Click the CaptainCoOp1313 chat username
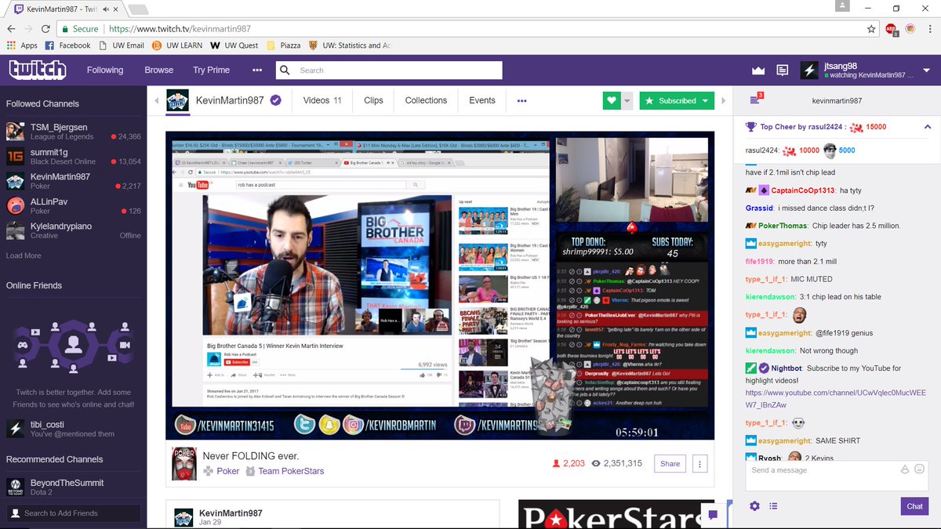This screenshot has width=941, height=529. pos(803,190)
